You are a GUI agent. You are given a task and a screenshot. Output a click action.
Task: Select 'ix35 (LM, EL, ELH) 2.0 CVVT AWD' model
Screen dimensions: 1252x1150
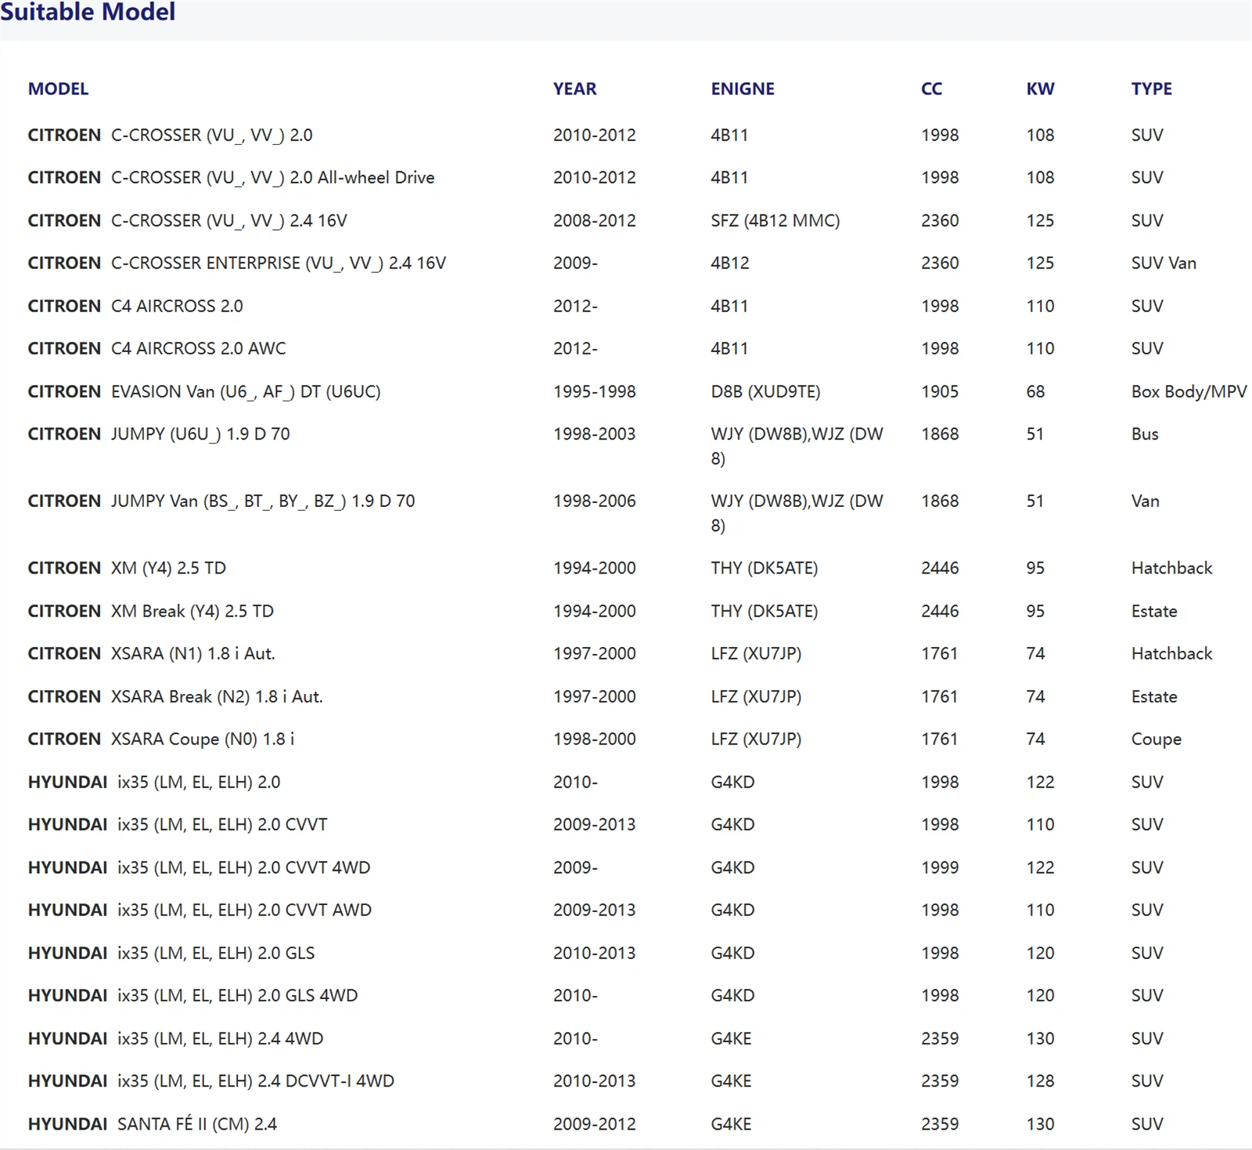coord(244,911)
